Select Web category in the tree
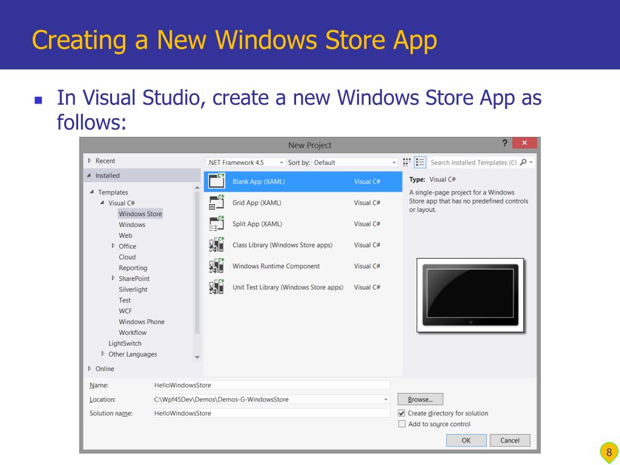 point(125,236)
